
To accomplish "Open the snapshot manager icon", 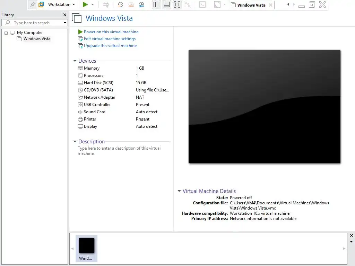I will [x=141, y=5].
